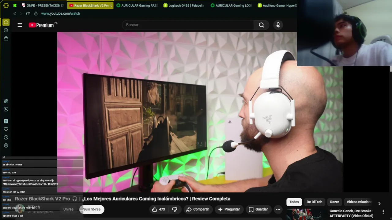
Task: Click the Unirse membership button
Action: tap(68, 209)
